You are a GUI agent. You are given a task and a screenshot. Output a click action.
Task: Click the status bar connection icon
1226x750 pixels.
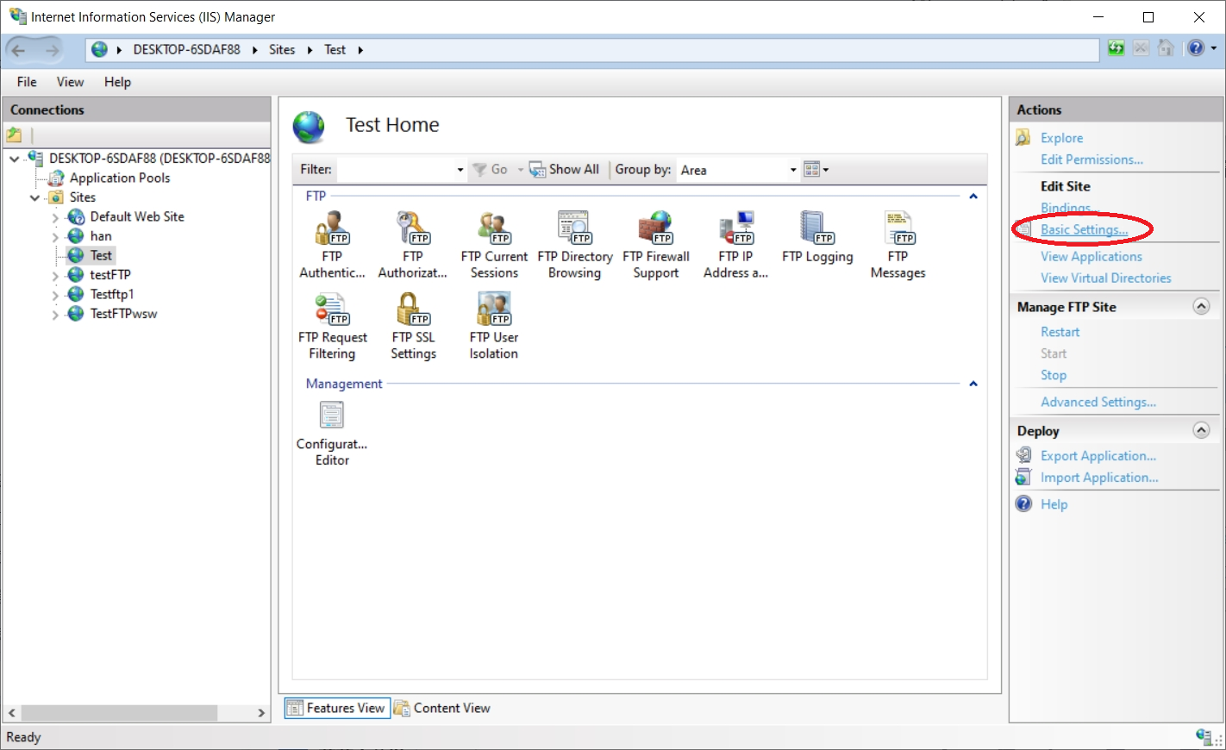click(x=1204, y=735)
